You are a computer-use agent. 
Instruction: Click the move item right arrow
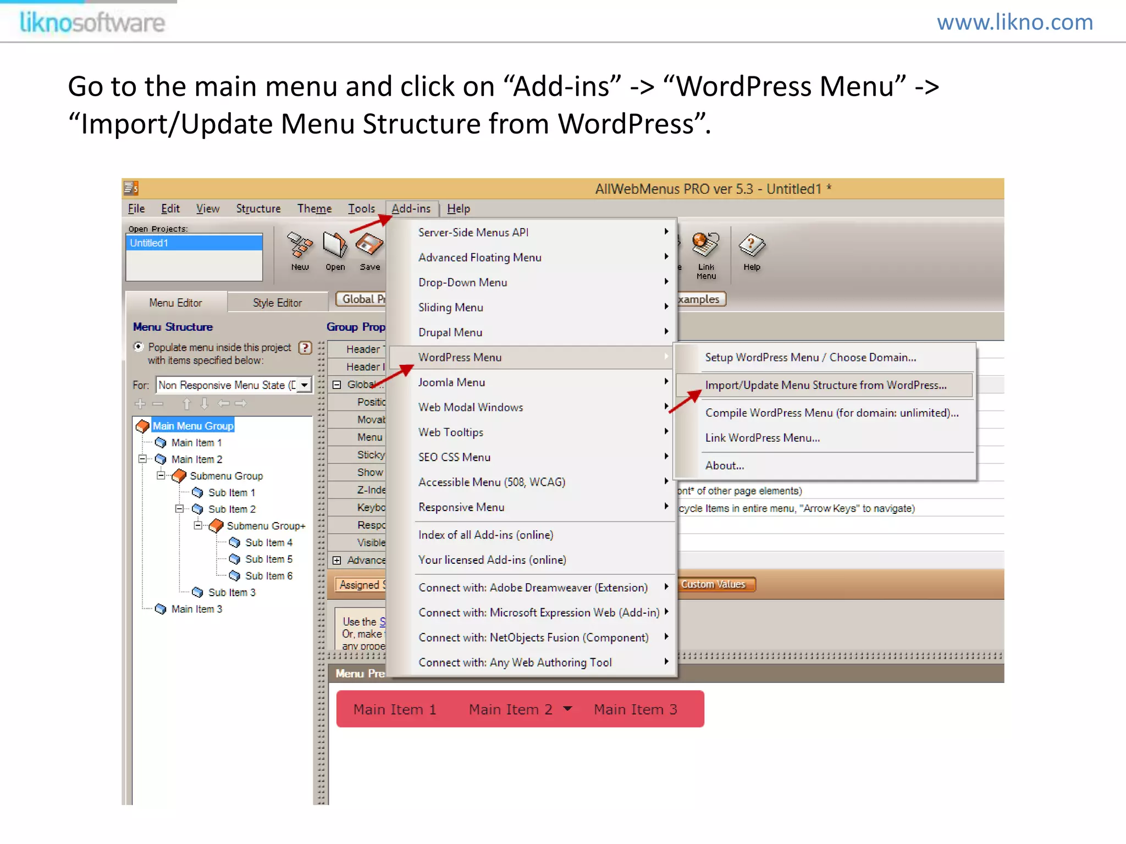pyautogui.click(x=241, y=403)
